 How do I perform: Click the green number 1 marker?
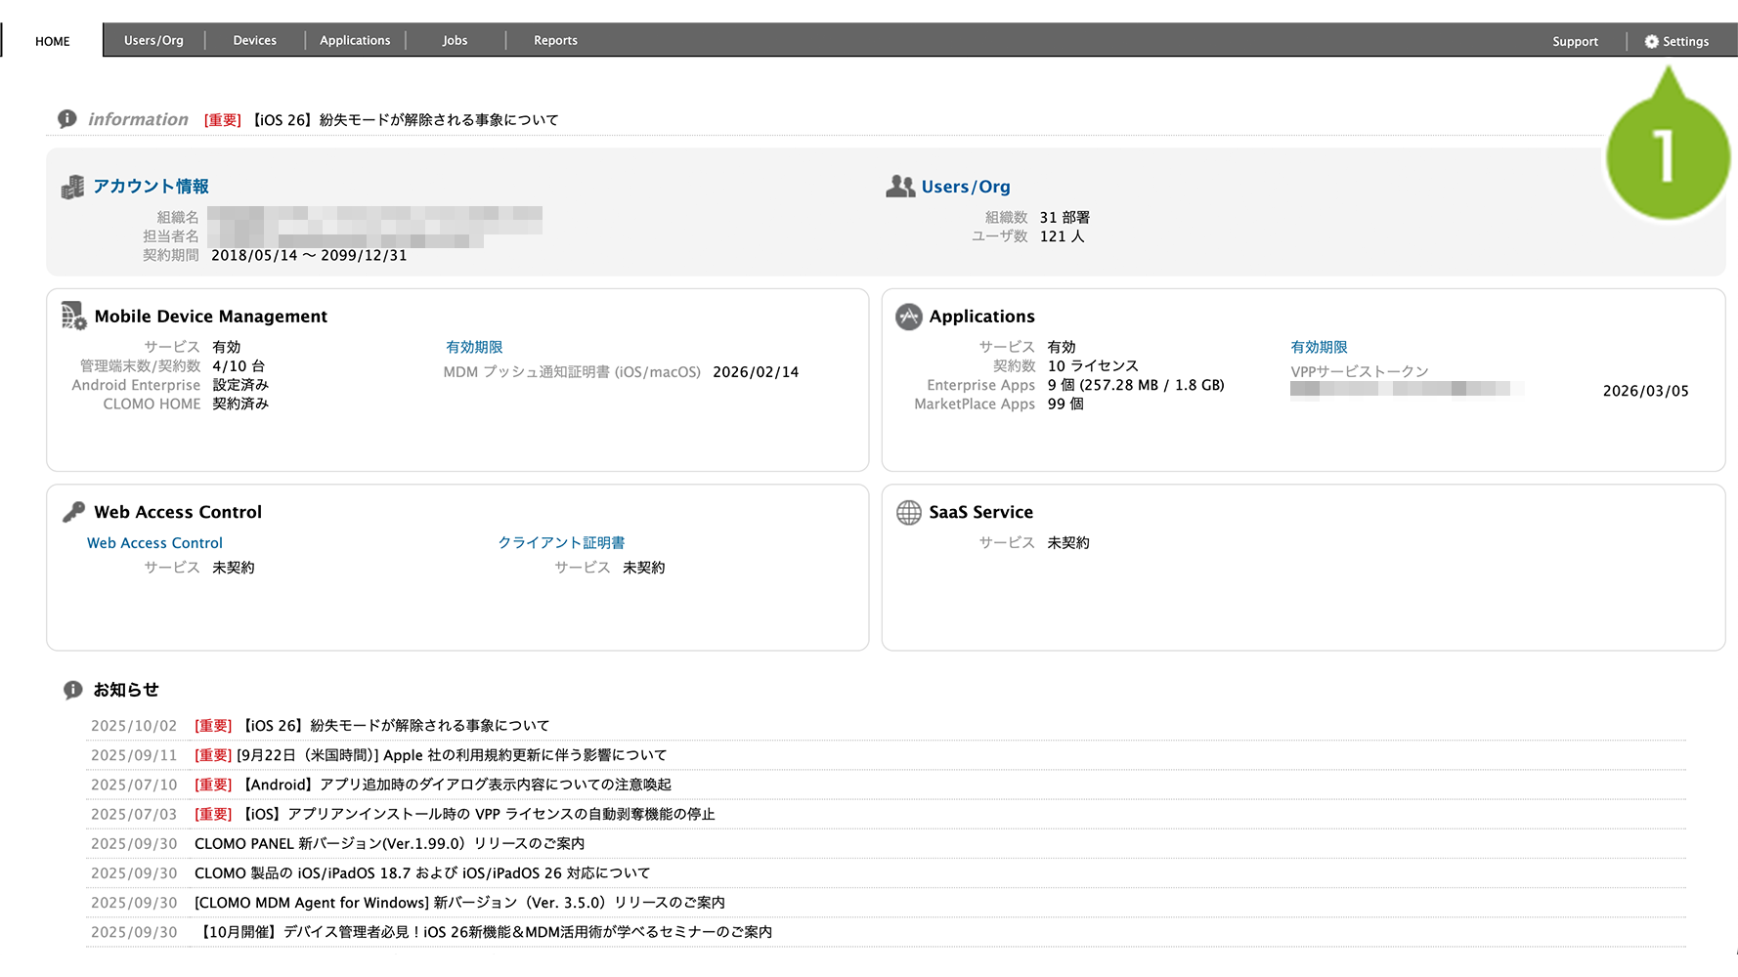click(x=1667, y=156)
